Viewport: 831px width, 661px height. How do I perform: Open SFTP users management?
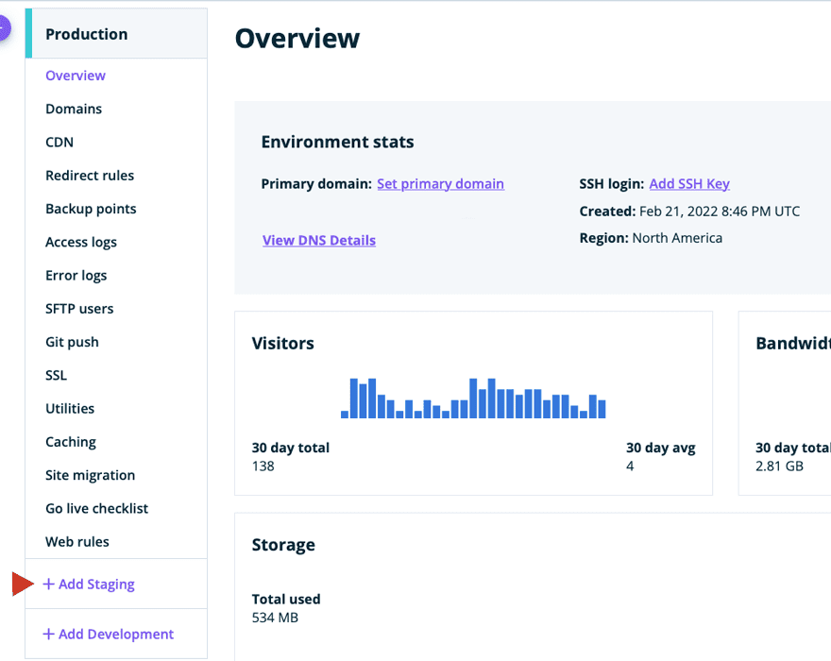coord(79,308)
